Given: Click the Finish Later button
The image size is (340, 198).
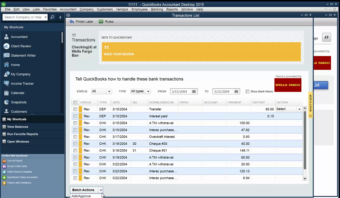Looking at the screenshot, I should (81, 21).
